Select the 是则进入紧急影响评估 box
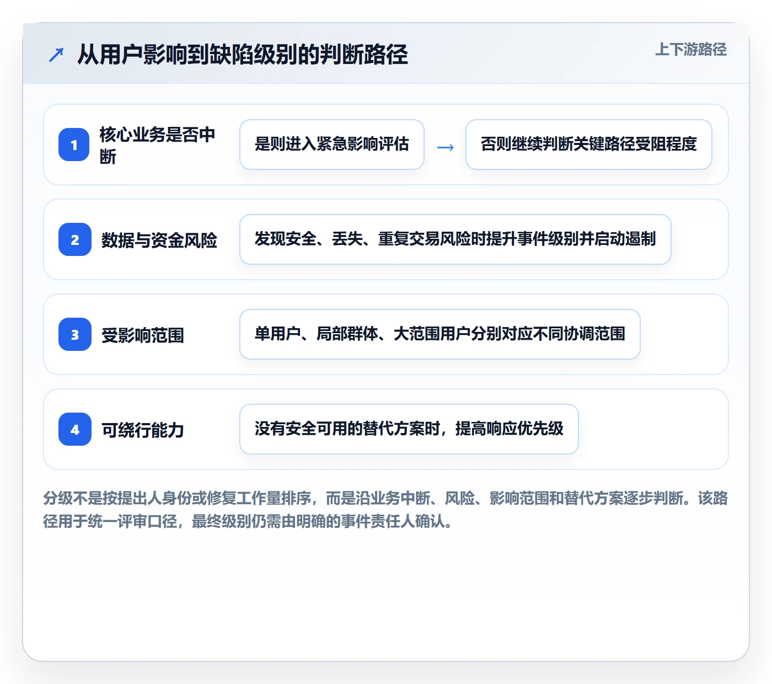 coord(332,145)
